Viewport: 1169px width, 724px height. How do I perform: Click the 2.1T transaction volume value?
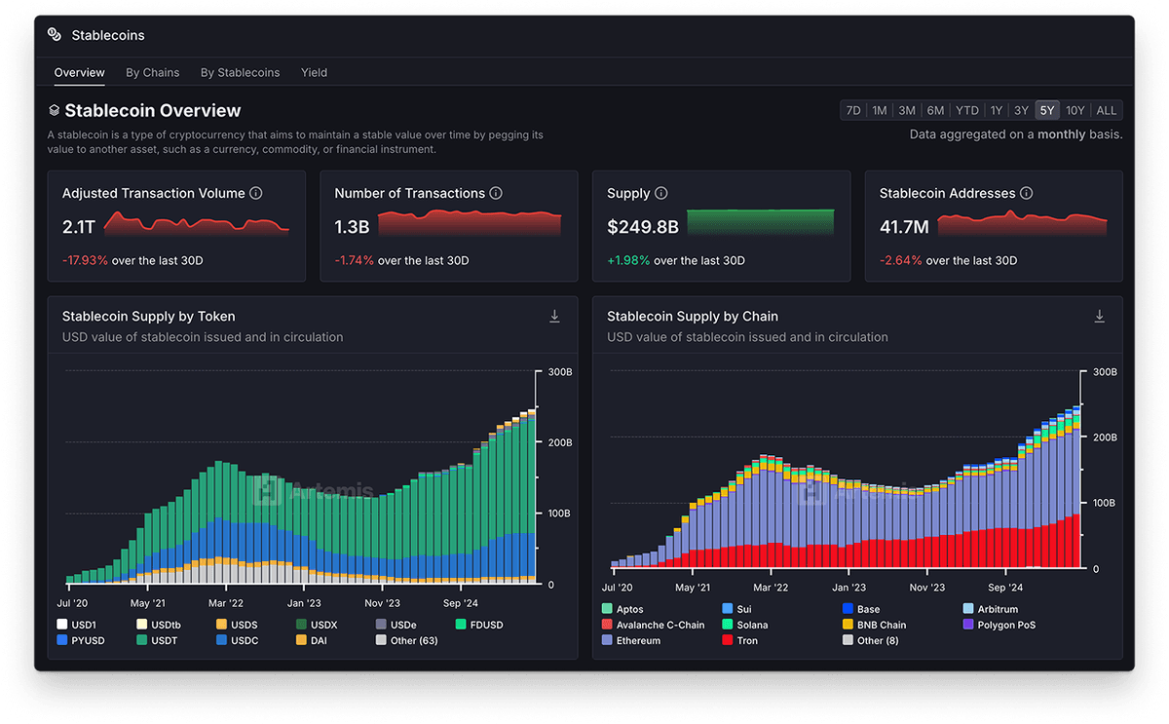(x=79, y=226)
